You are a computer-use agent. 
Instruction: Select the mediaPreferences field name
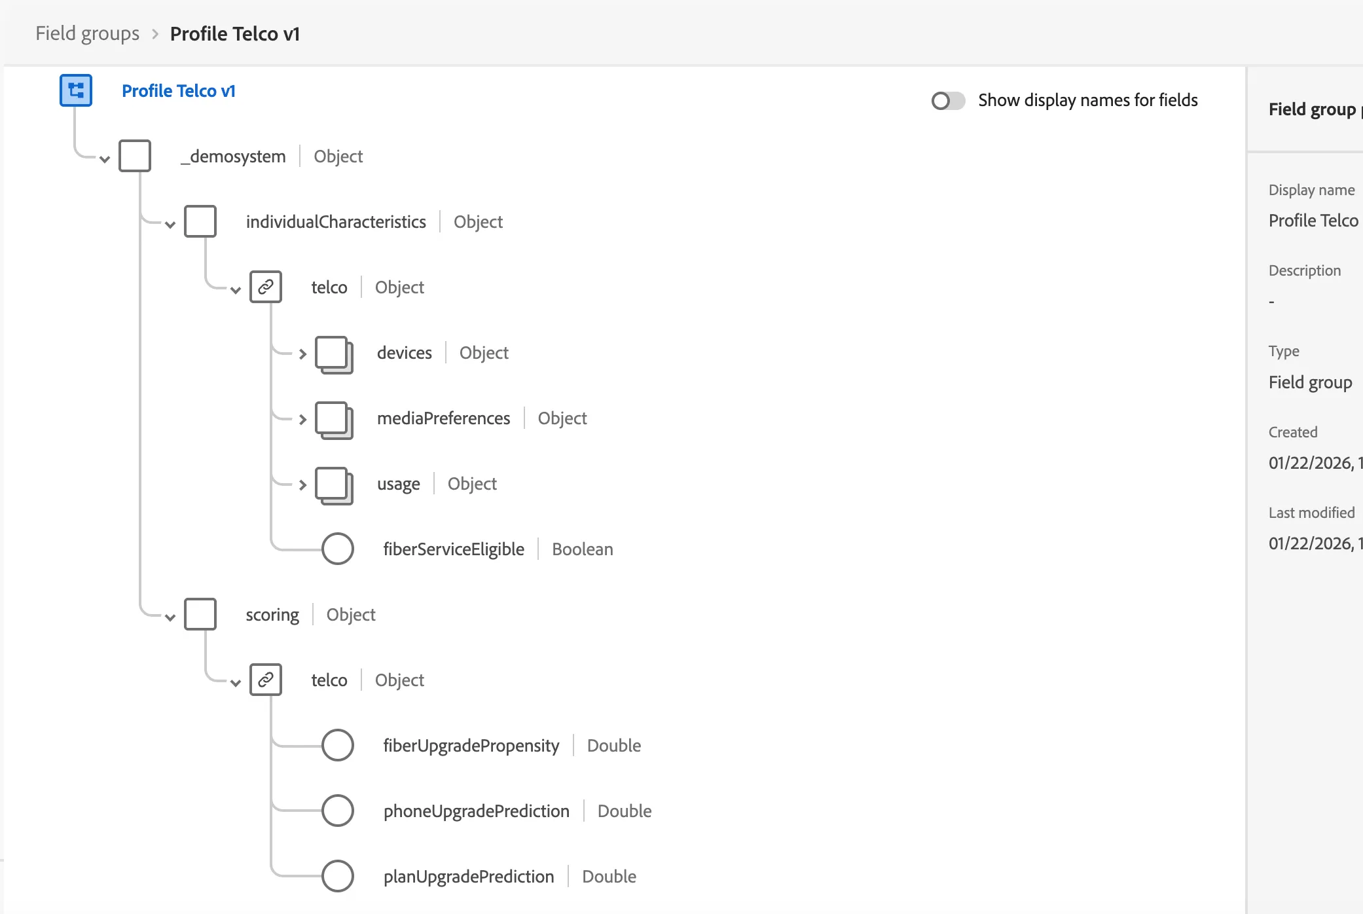pos(443,418)
